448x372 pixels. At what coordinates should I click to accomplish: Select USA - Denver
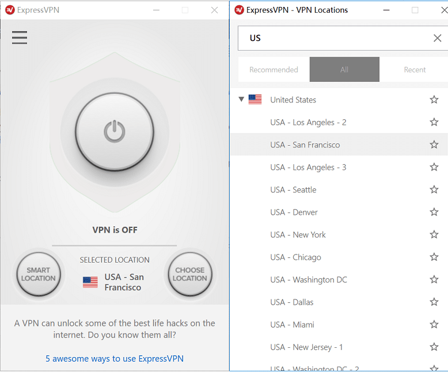coord(339,212)
